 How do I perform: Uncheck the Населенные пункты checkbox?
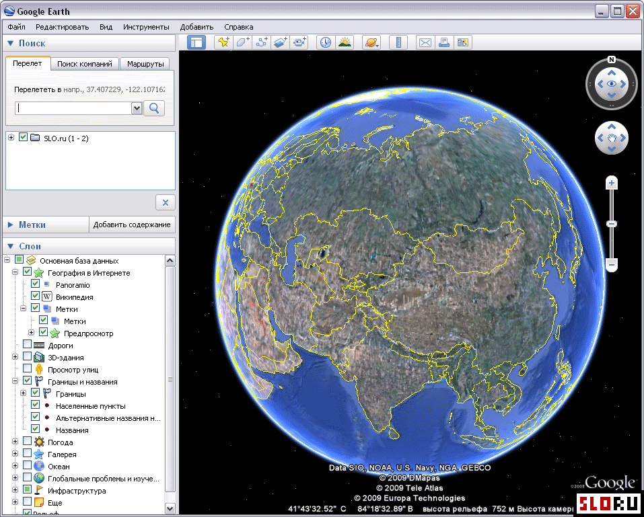point(35,405)
